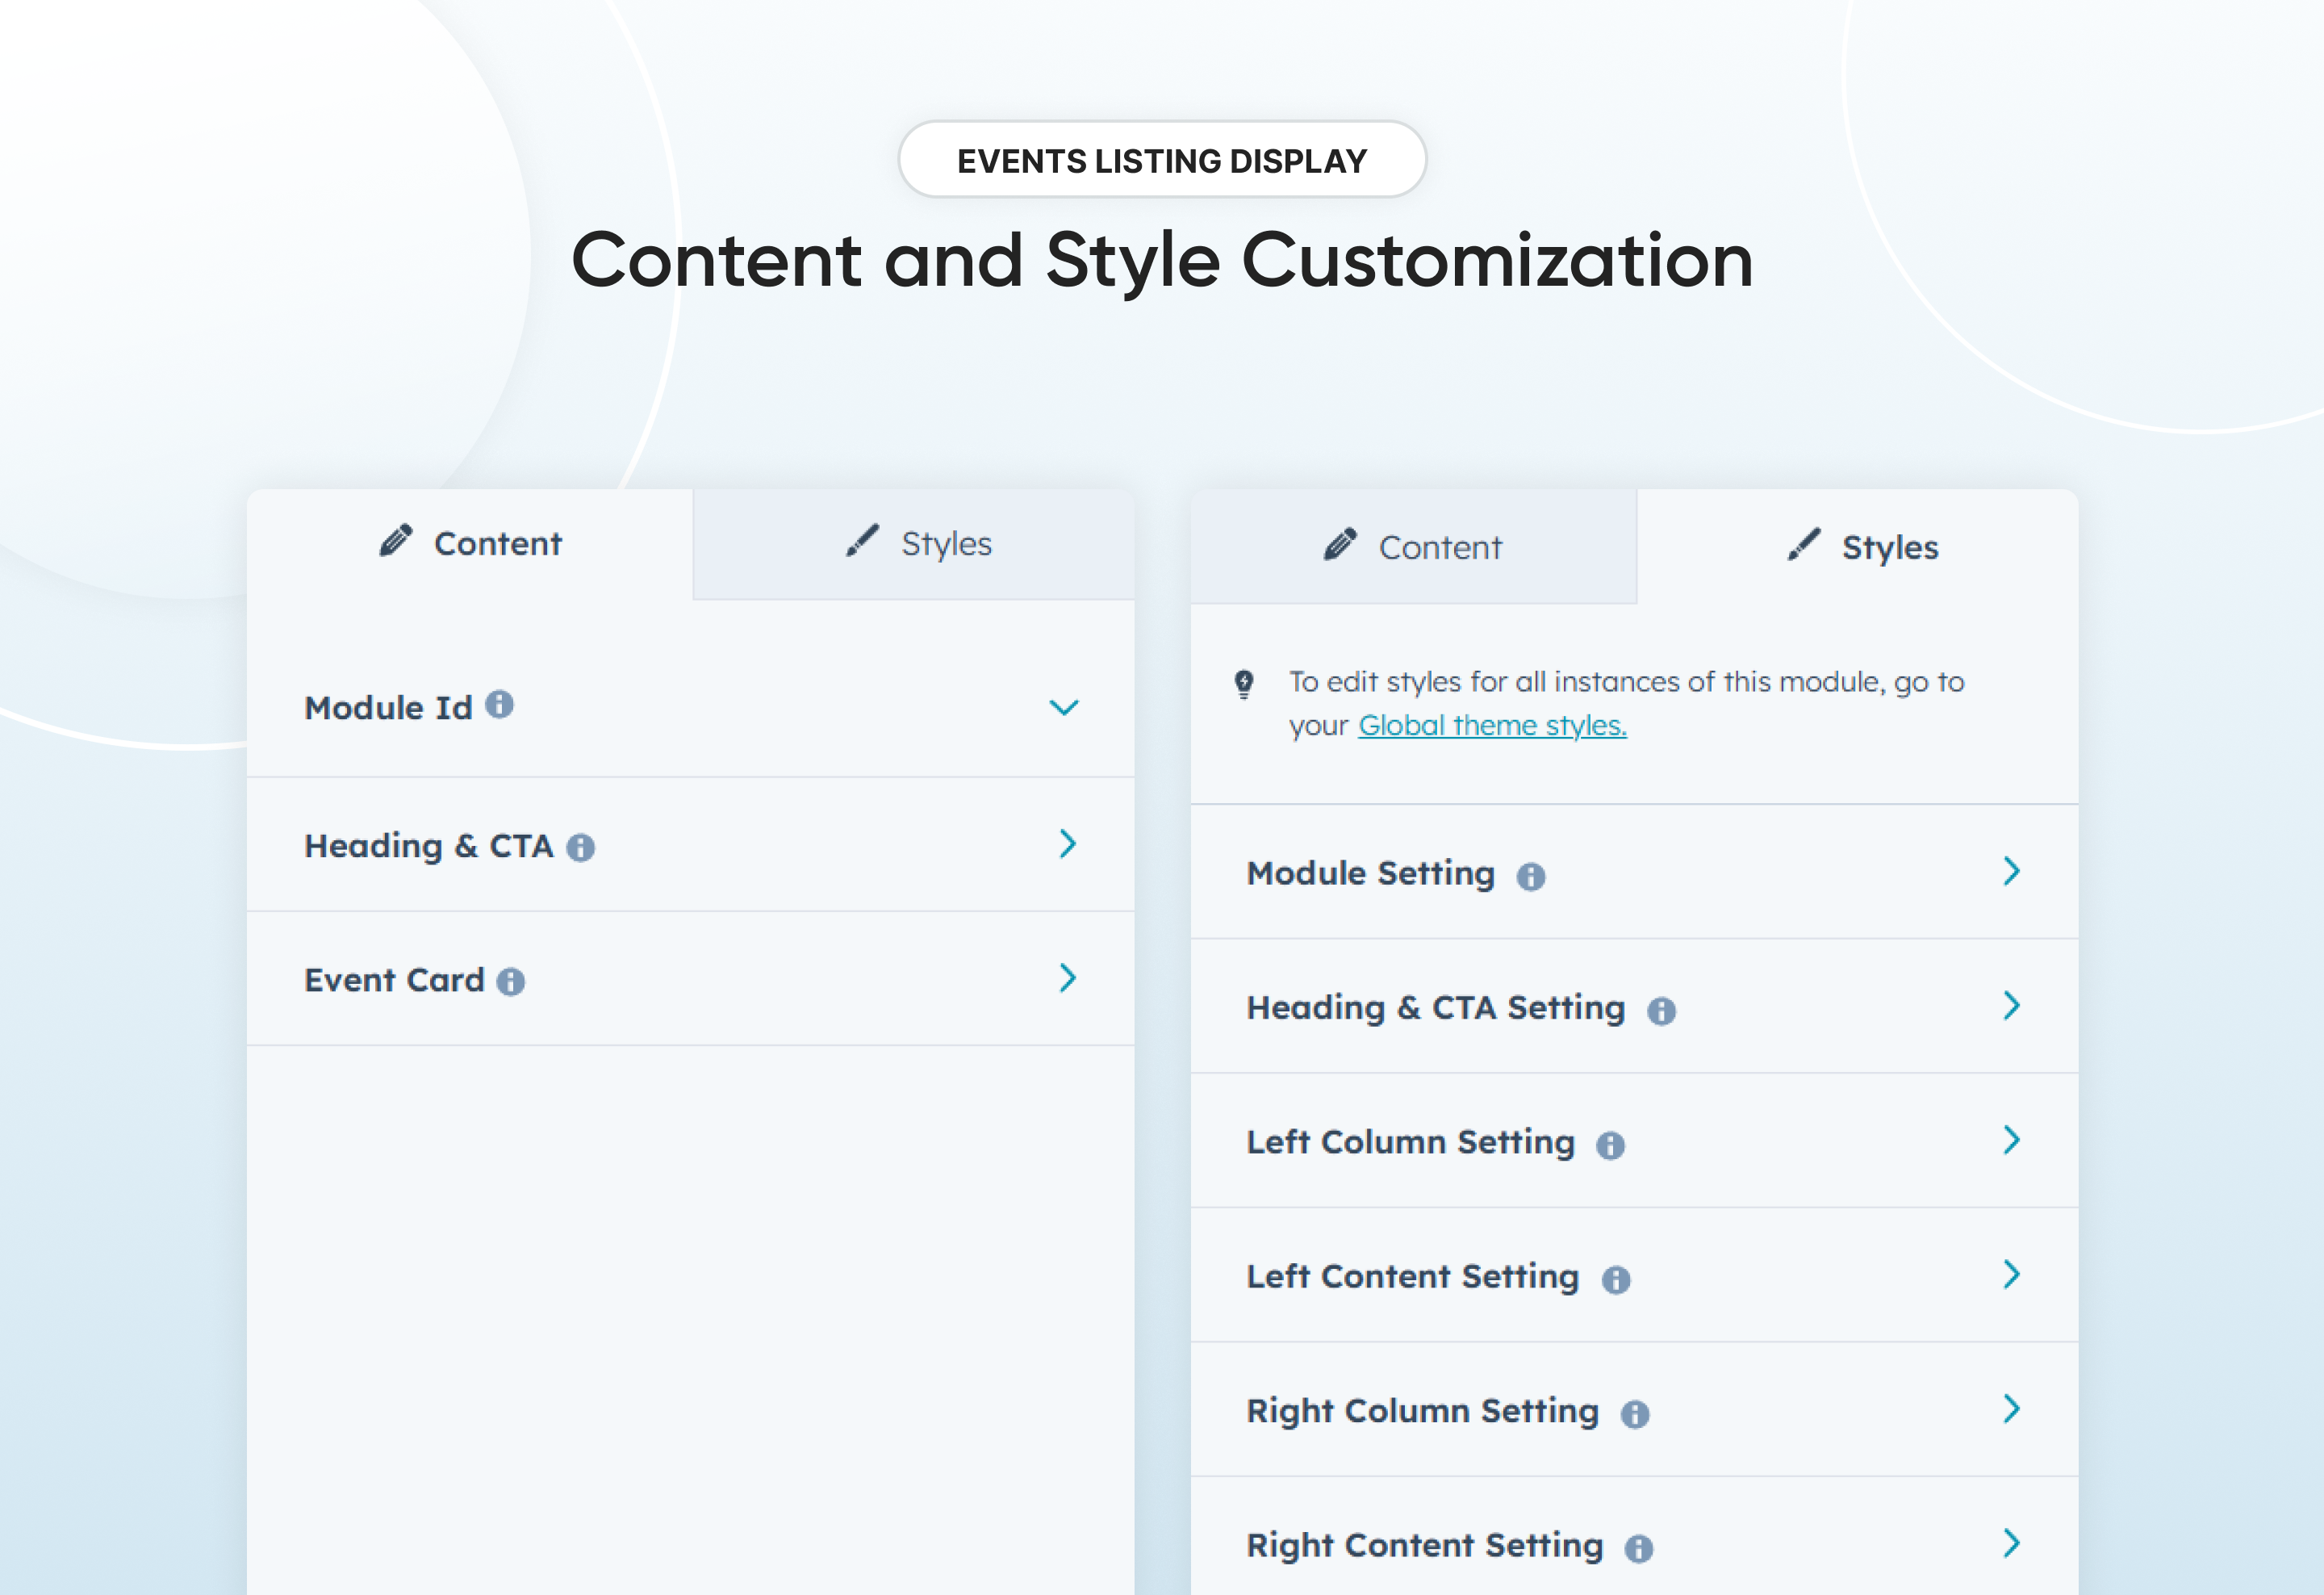The width and height of the screenshot is (2324, 1595).
Task: Expand the Module Setting chevron
Action: [x=2012, y=871]
